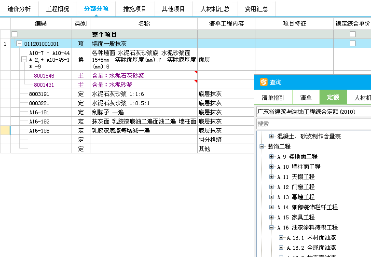
Task: Expand A.9 楼地面工程 node
Action: tap(272, 157)
